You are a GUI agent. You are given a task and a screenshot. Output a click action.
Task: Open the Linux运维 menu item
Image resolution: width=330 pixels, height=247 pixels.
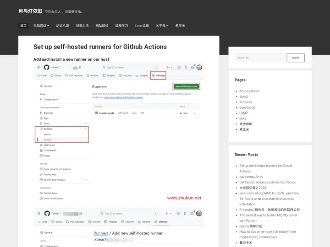click(x=142, y=26)
